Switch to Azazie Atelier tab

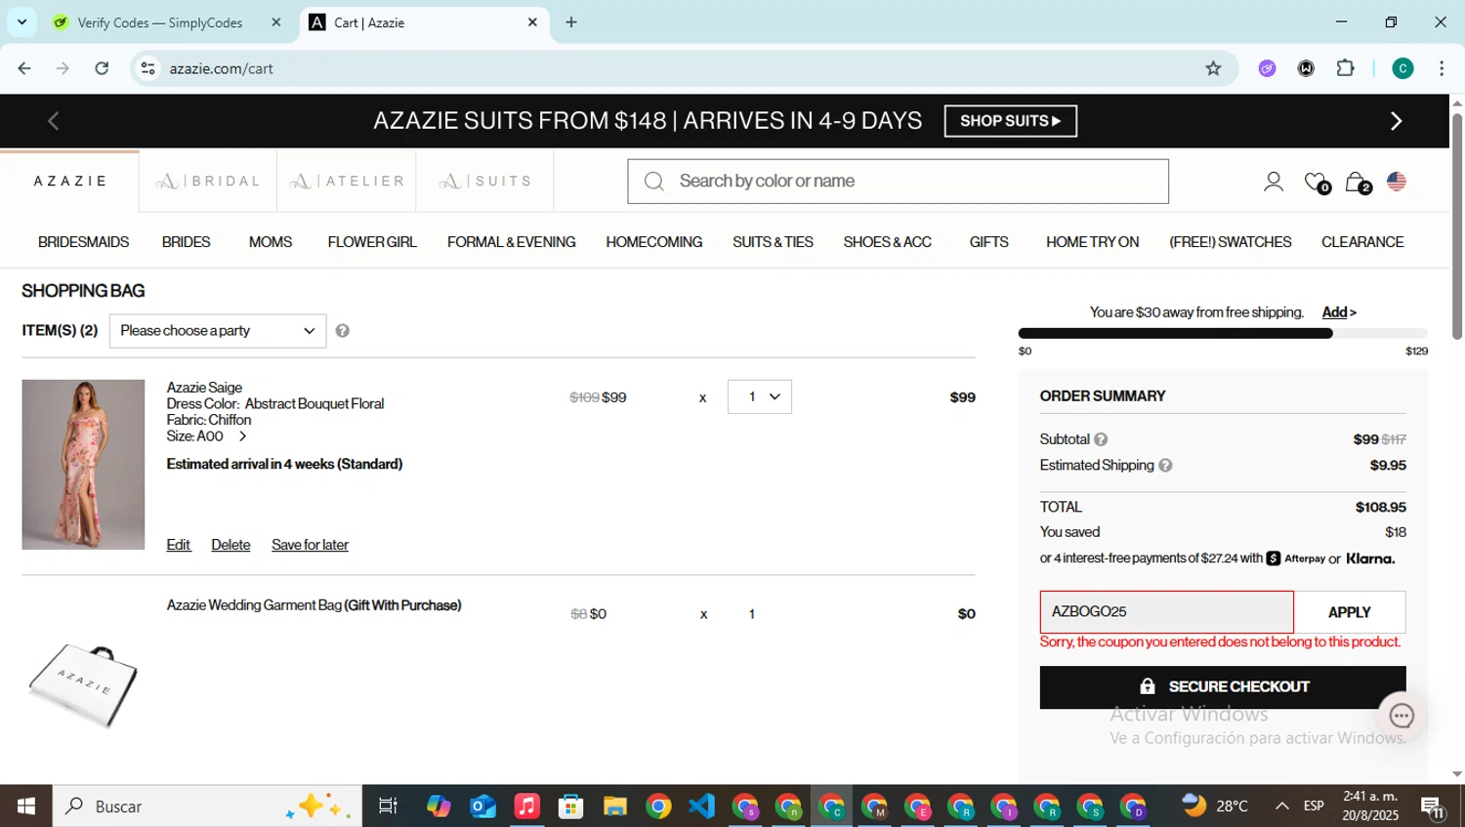(347, 182)
